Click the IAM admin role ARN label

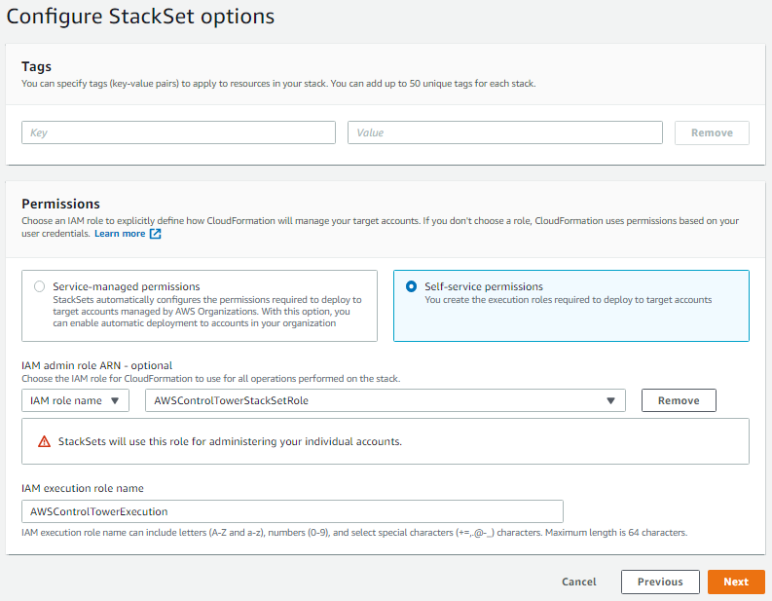coord(96,365)
